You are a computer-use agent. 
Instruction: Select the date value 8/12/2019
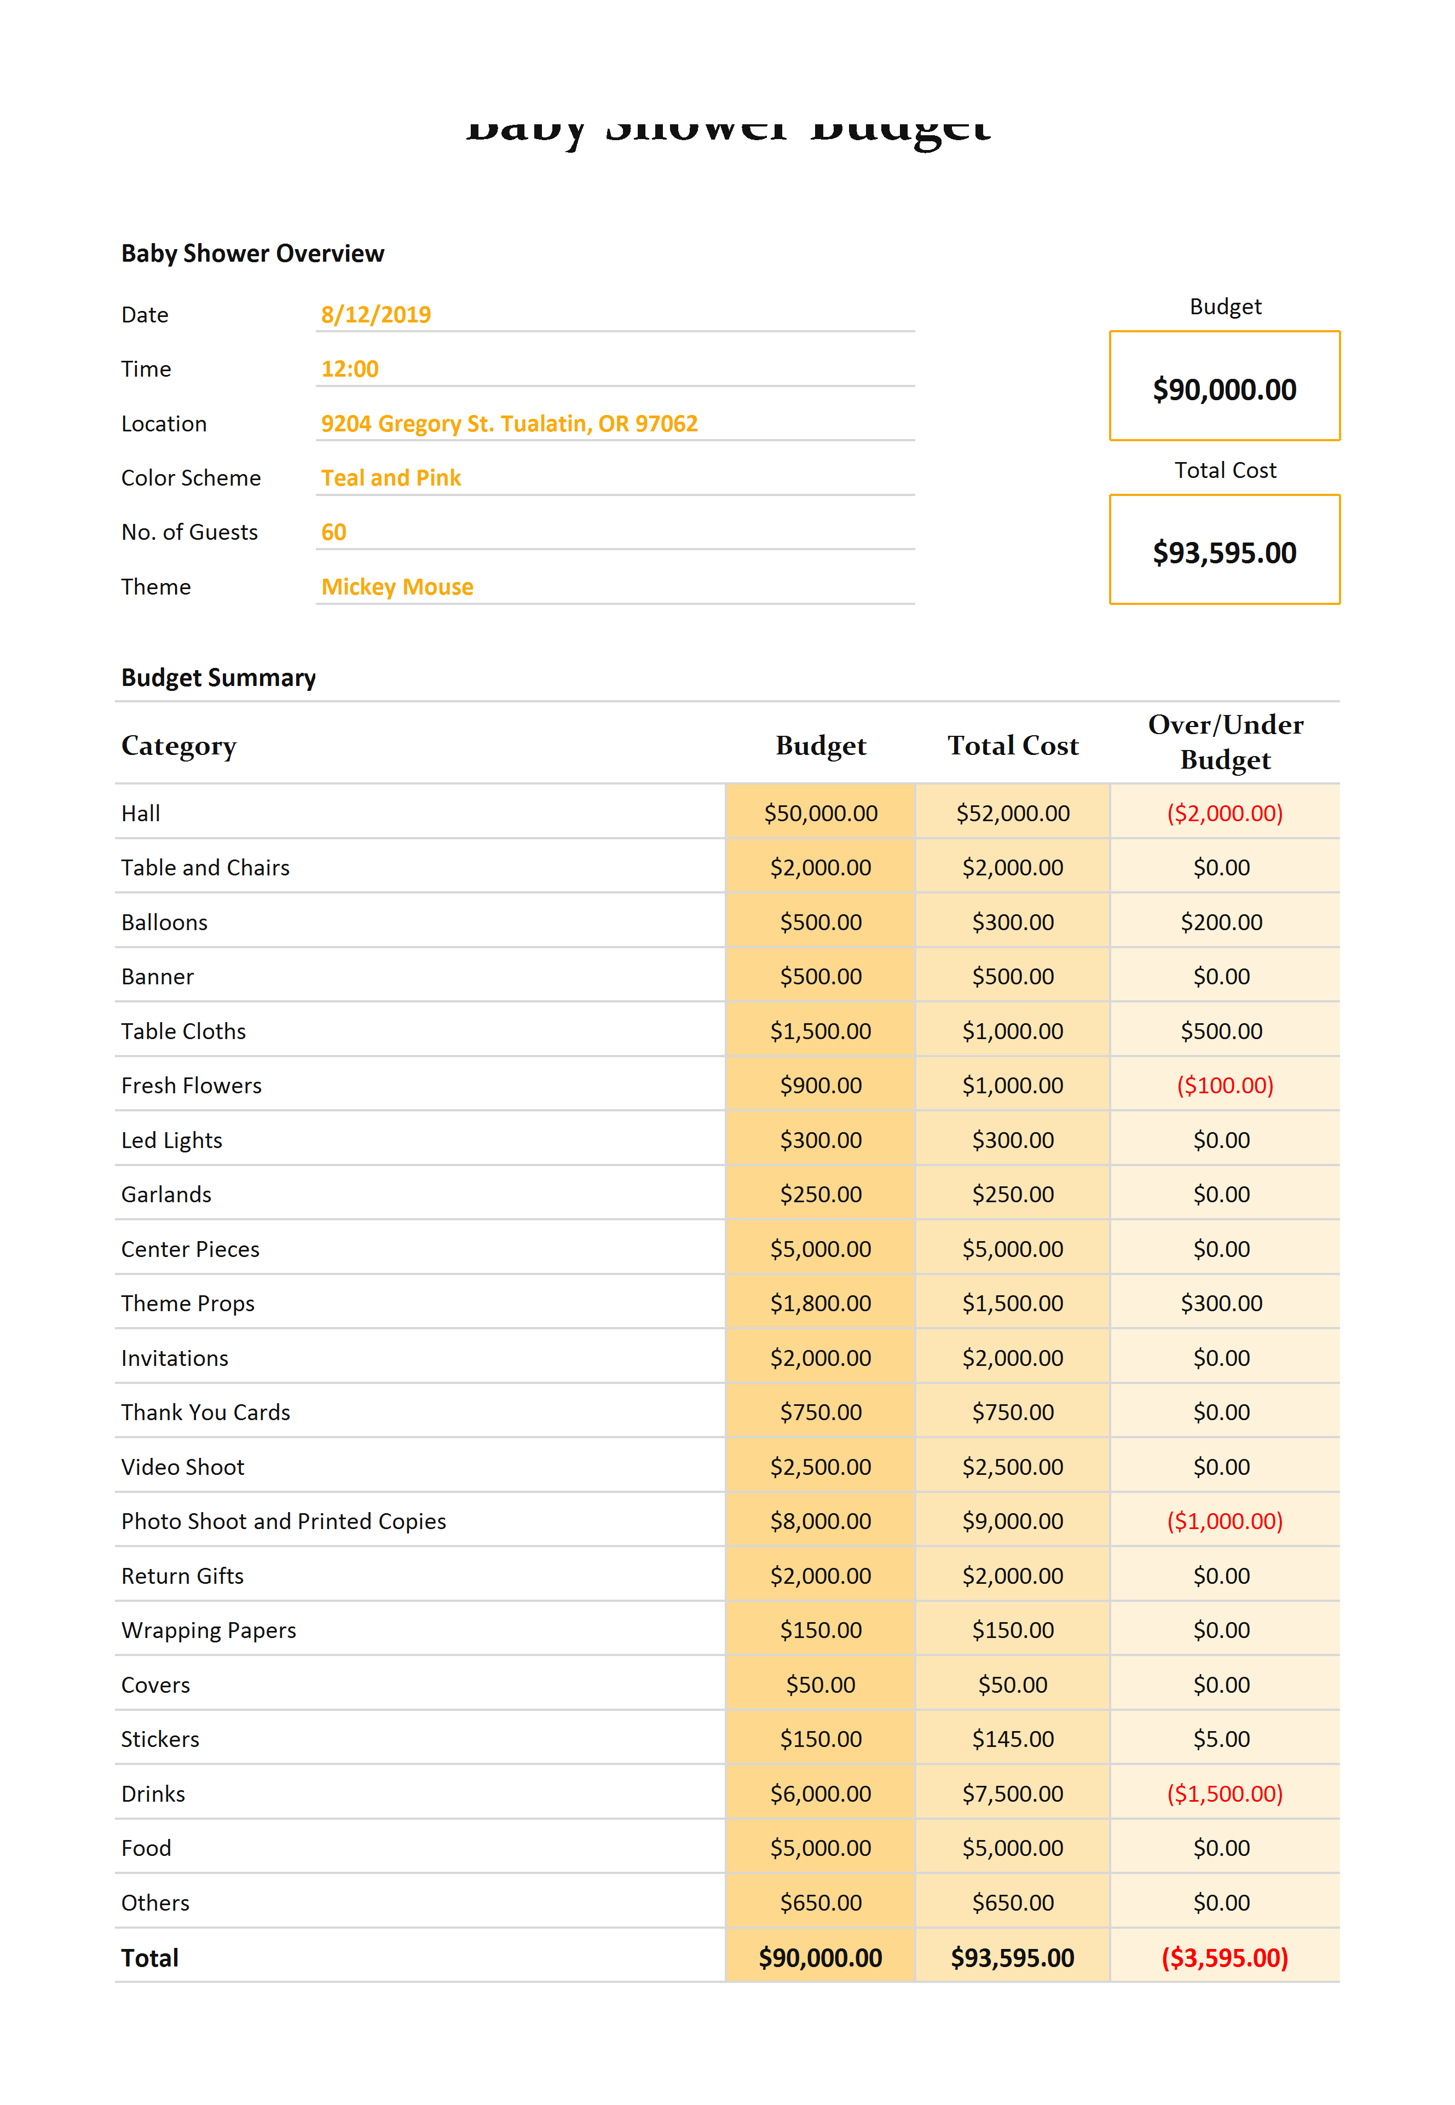[x=376, y=315]
